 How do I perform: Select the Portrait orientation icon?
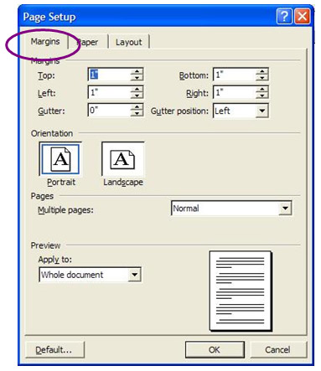click(60, 159)
